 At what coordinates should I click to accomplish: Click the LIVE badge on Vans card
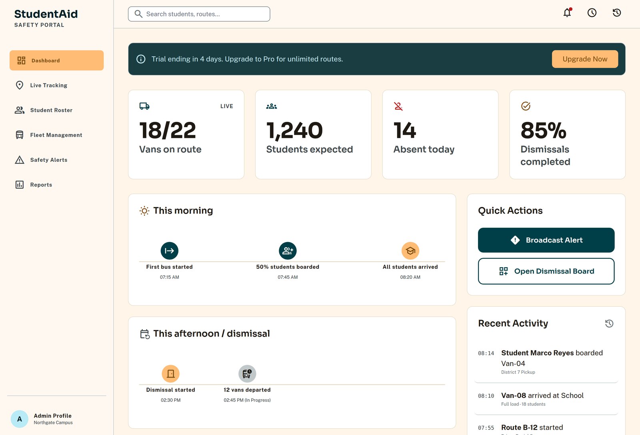(226, 106)
